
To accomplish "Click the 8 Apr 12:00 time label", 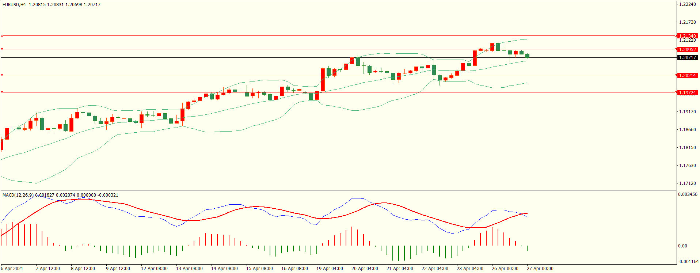I will [x=83, y=269].
